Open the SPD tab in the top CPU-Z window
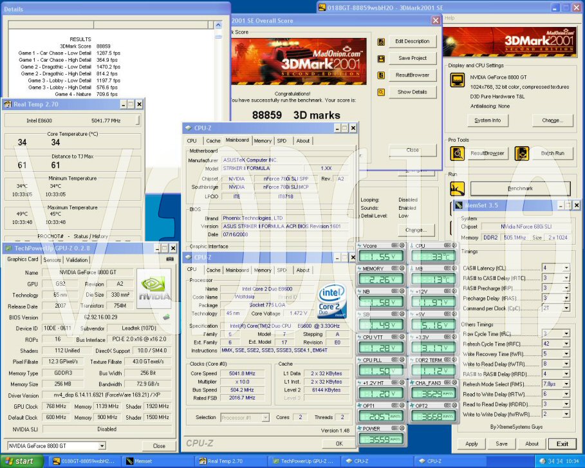 point(282,141)
